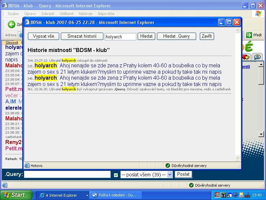Click A.IM username in background chat
This screenshot has height=200, width=266.
(x=11, y=102)
